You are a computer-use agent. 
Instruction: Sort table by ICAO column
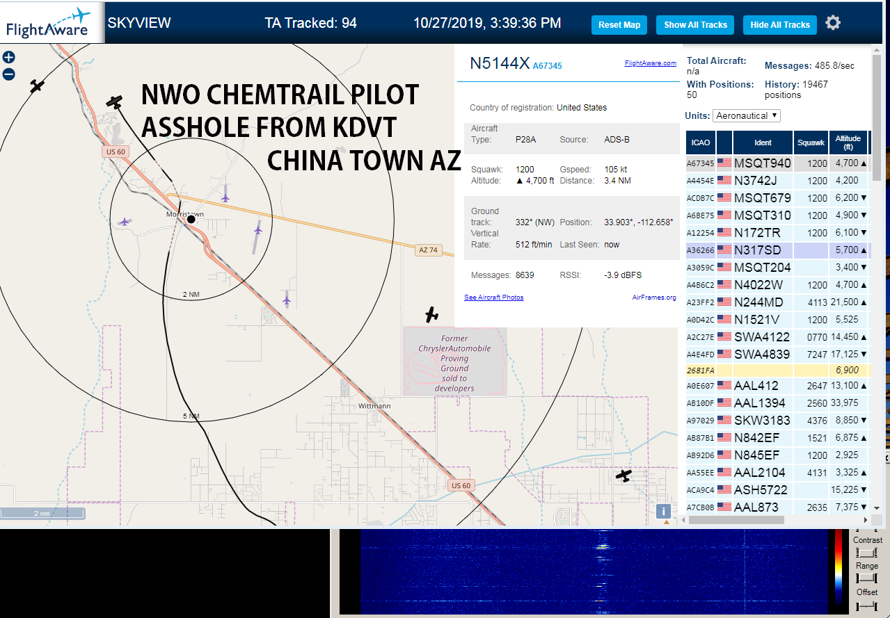pos(701,143)
